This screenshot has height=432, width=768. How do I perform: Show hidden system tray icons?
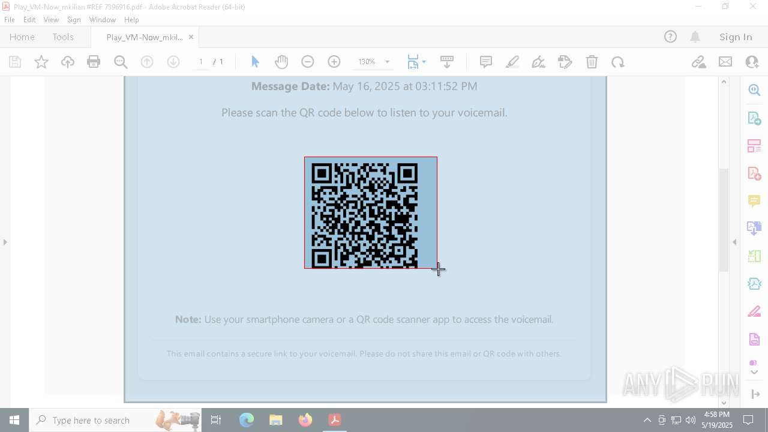coord(647,420)
